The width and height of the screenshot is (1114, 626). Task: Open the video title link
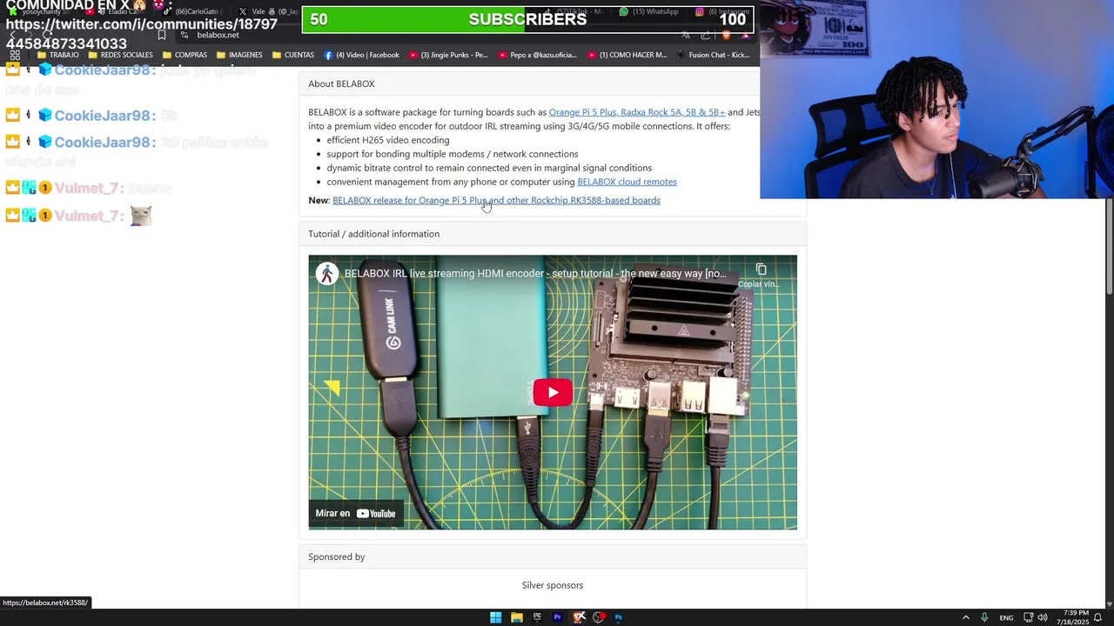pyautogui.click(x=535, y=273)
